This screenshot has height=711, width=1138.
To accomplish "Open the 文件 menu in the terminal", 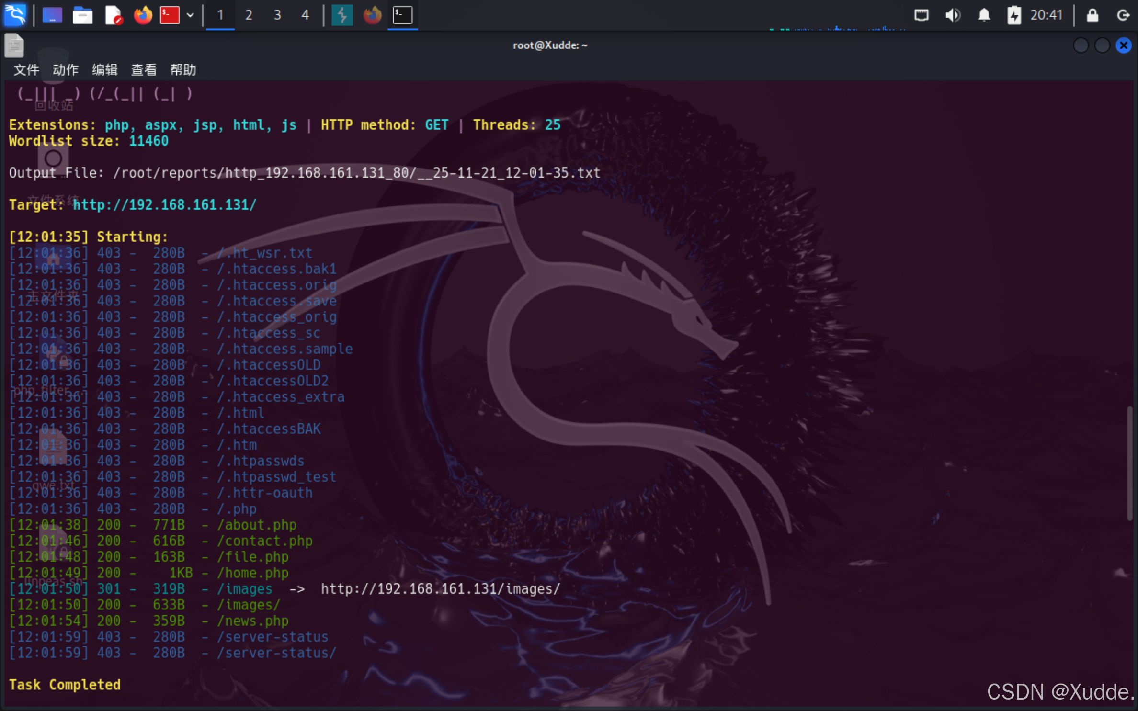I will pos(26,70).
